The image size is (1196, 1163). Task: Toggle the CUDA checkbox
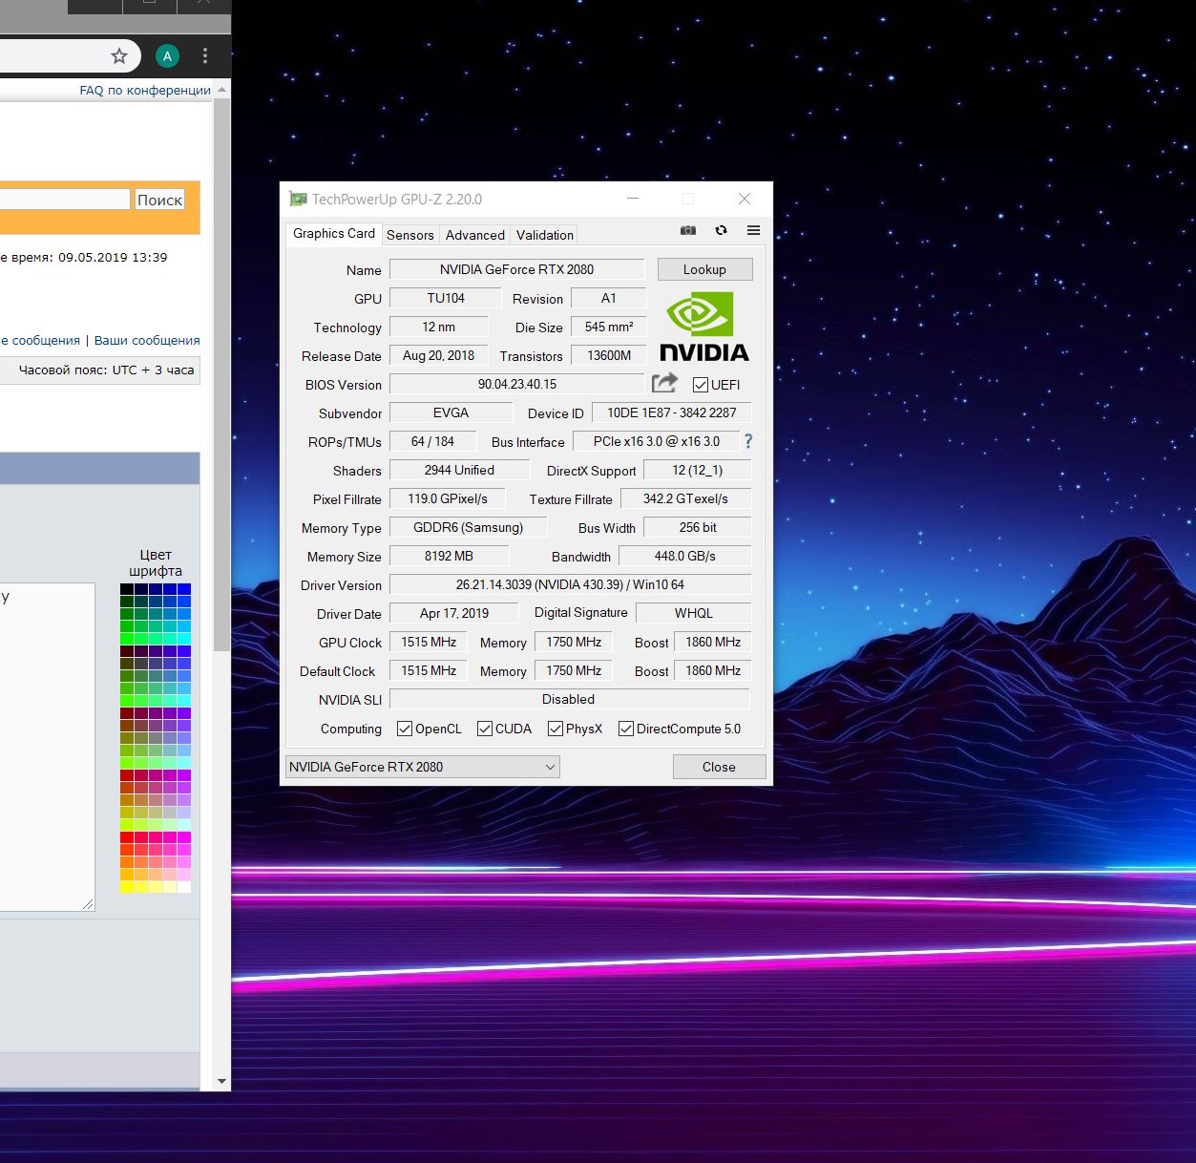coord(485,729)
